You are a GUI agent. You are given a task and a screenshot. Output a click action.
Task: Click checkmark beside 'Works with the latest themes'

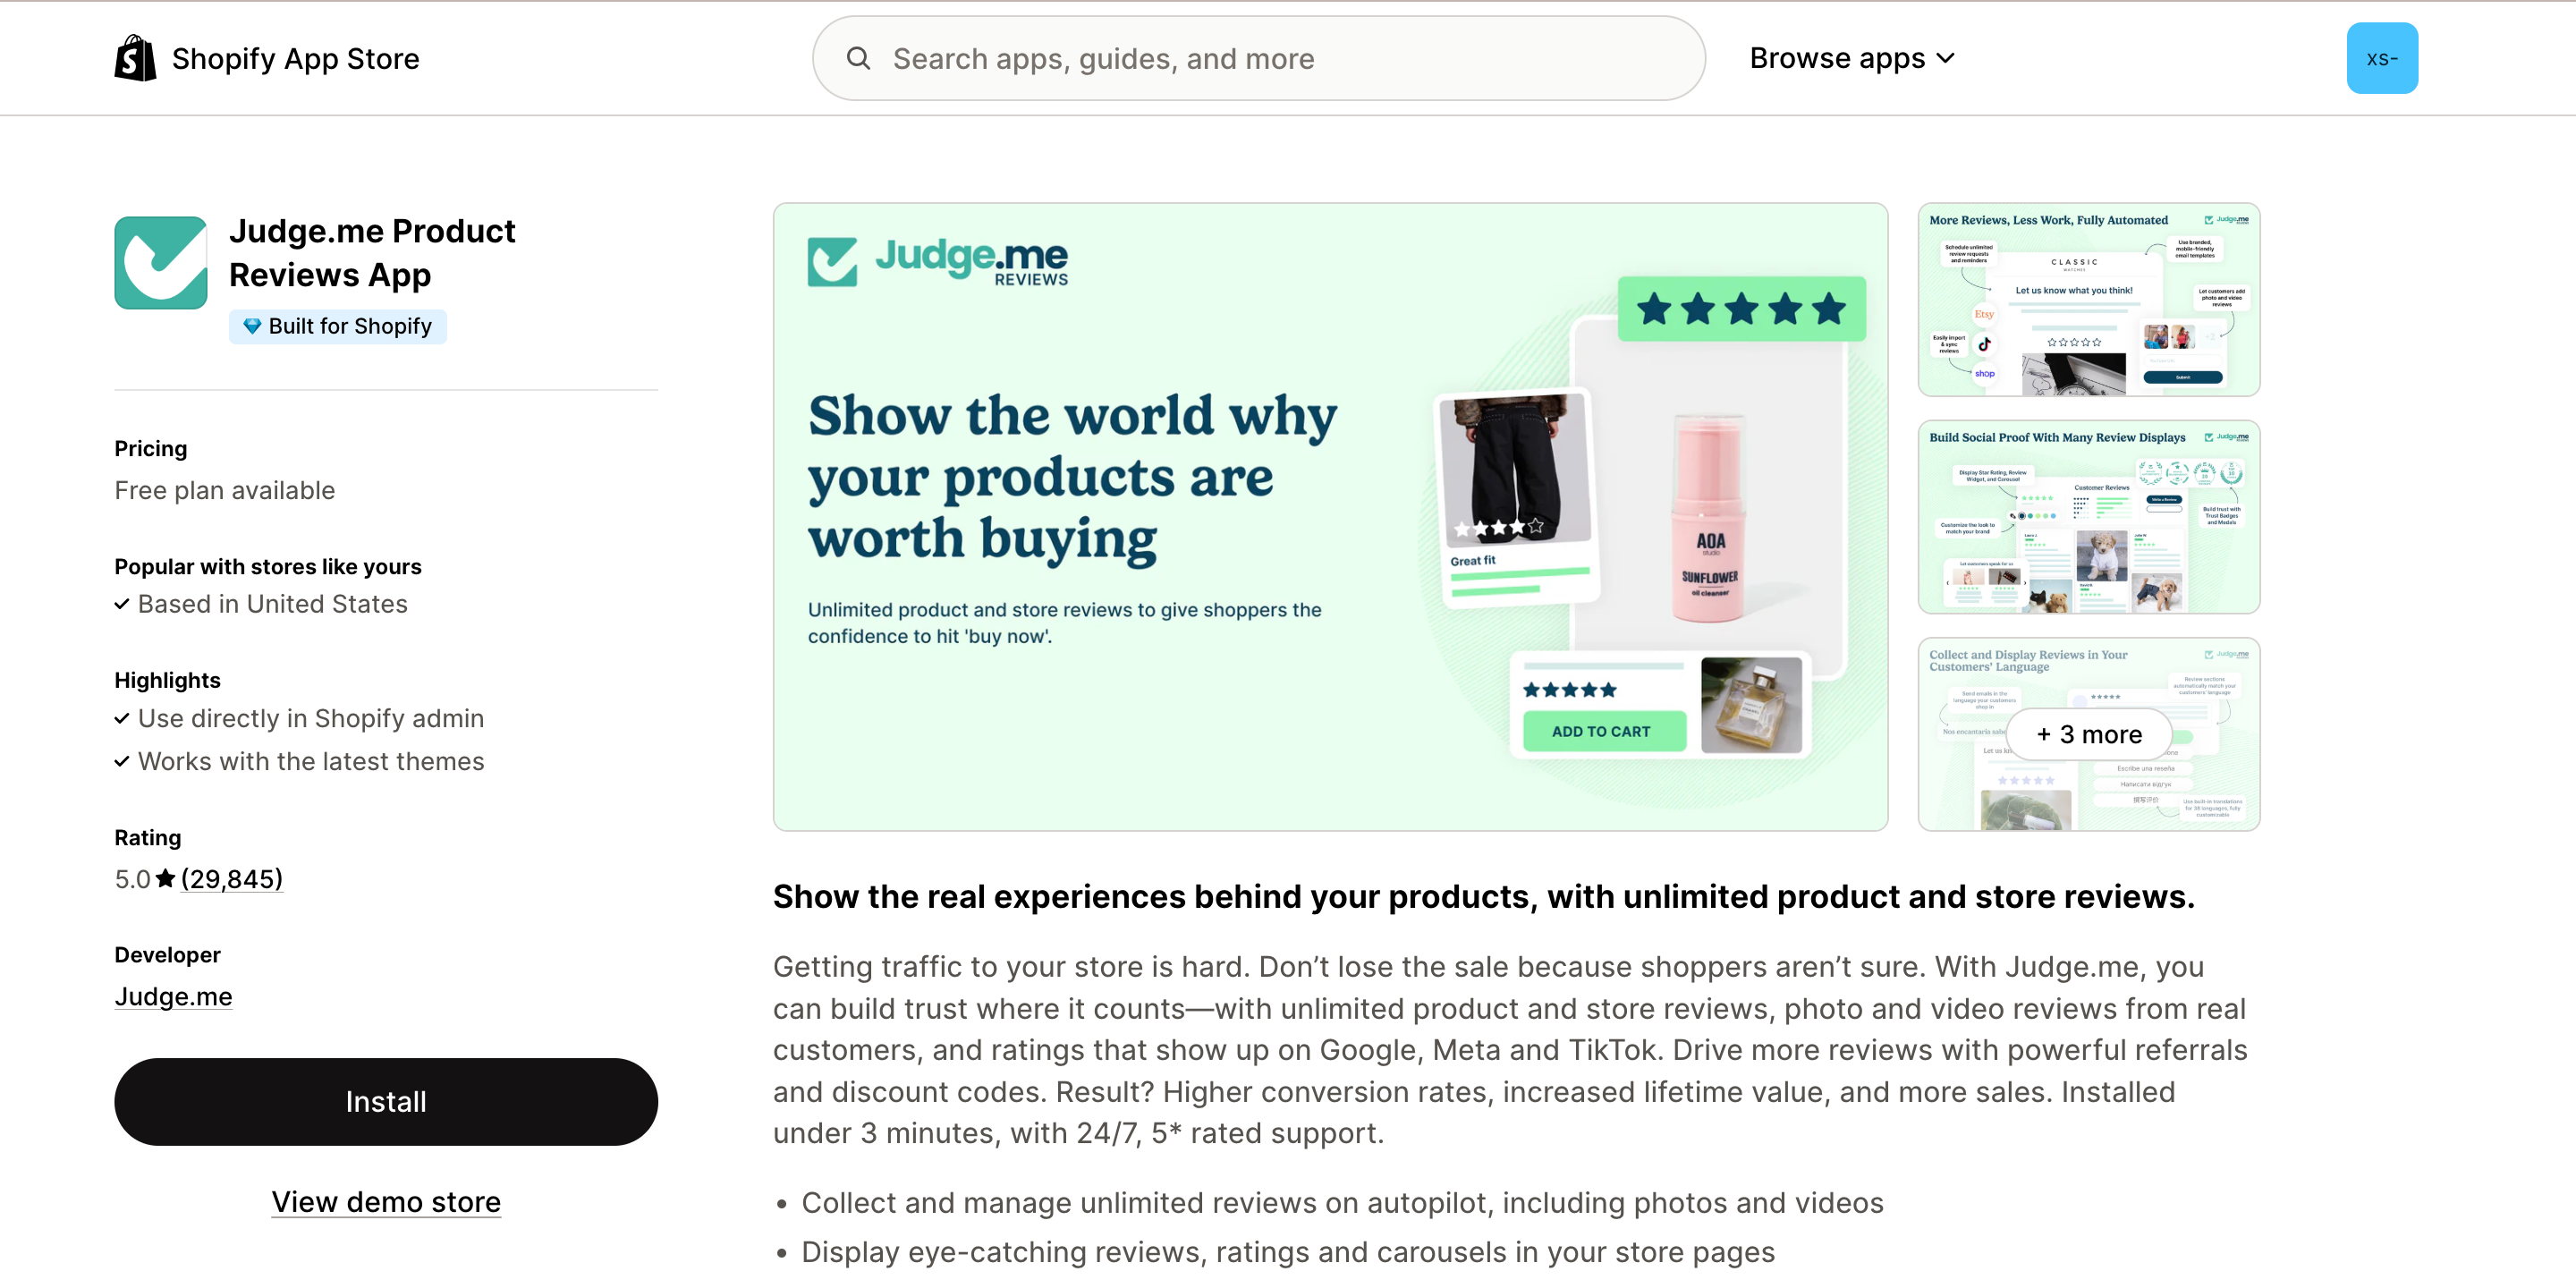(x=122, y=761)
